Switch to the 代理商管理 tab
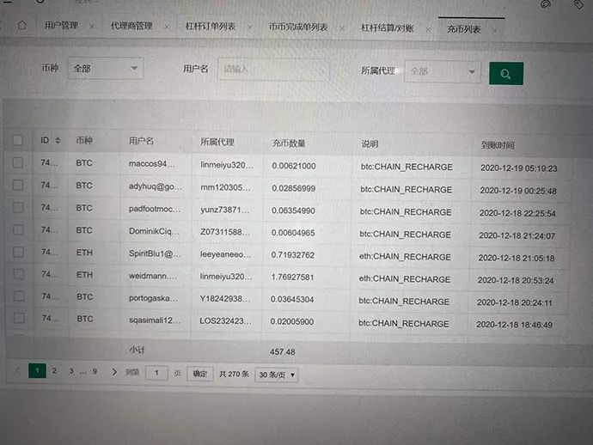593x445 pixels. (x=131, y=27)
